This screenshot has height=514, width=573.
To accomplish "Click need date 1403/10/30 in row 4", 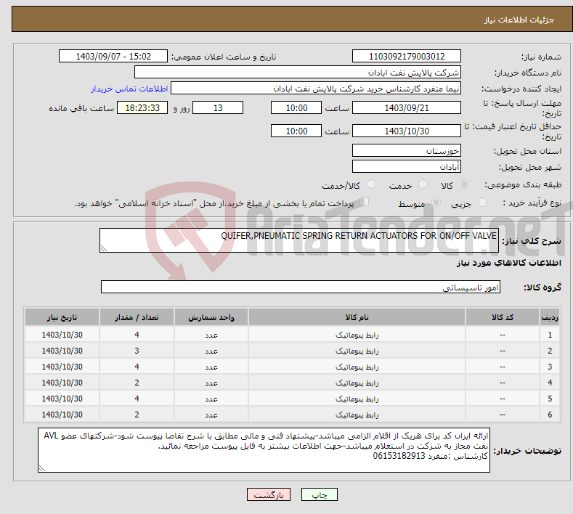I will click(62, 383).
